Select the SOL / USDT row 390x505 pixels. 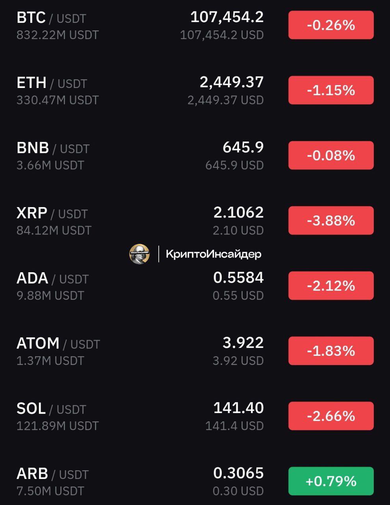(195, 416)
